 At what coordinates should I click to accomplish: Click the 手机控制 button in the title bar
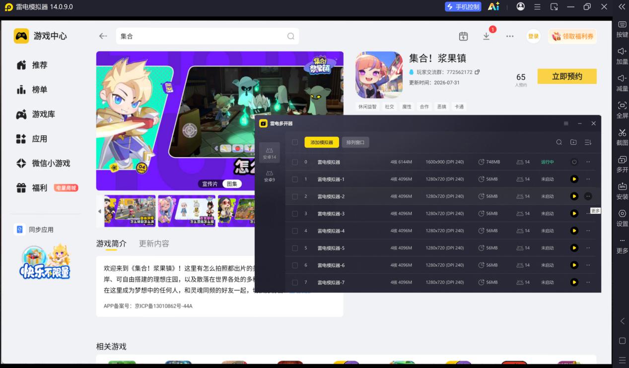(x=463, y=6)
